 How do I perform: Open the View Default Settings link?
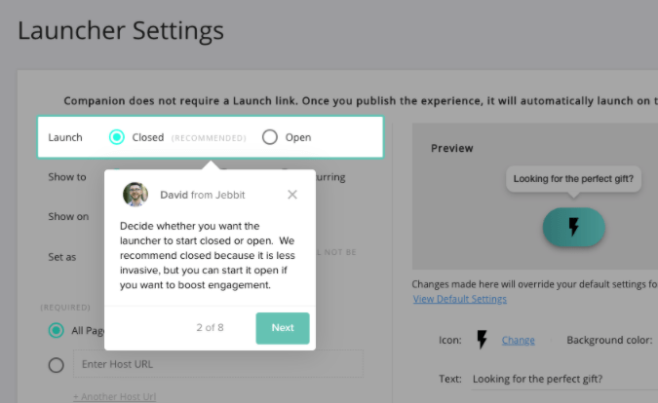click(459, 299)
